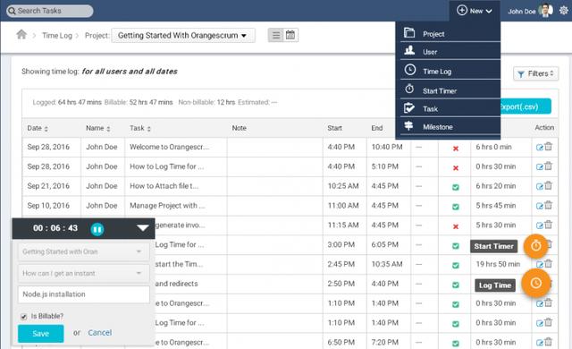Expand the Filters dropdown
This screenshot has width=572, height=349.
pos(535,73)
